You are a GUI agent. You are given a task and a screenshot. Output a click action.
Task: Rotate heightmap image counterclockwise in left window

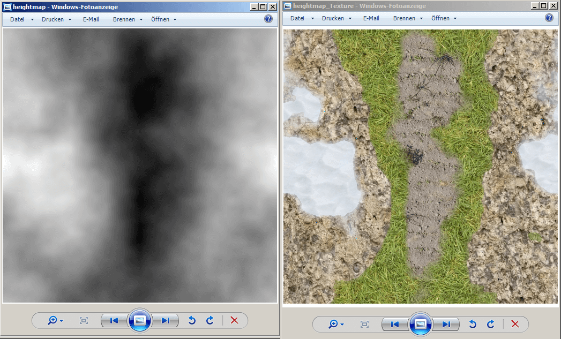(x=192, y=320)
